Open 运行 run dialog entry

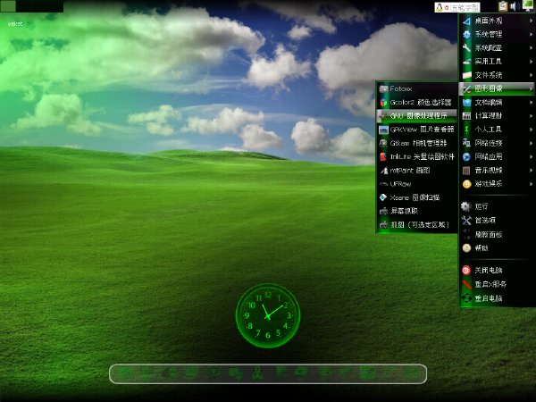coord(497,206)
